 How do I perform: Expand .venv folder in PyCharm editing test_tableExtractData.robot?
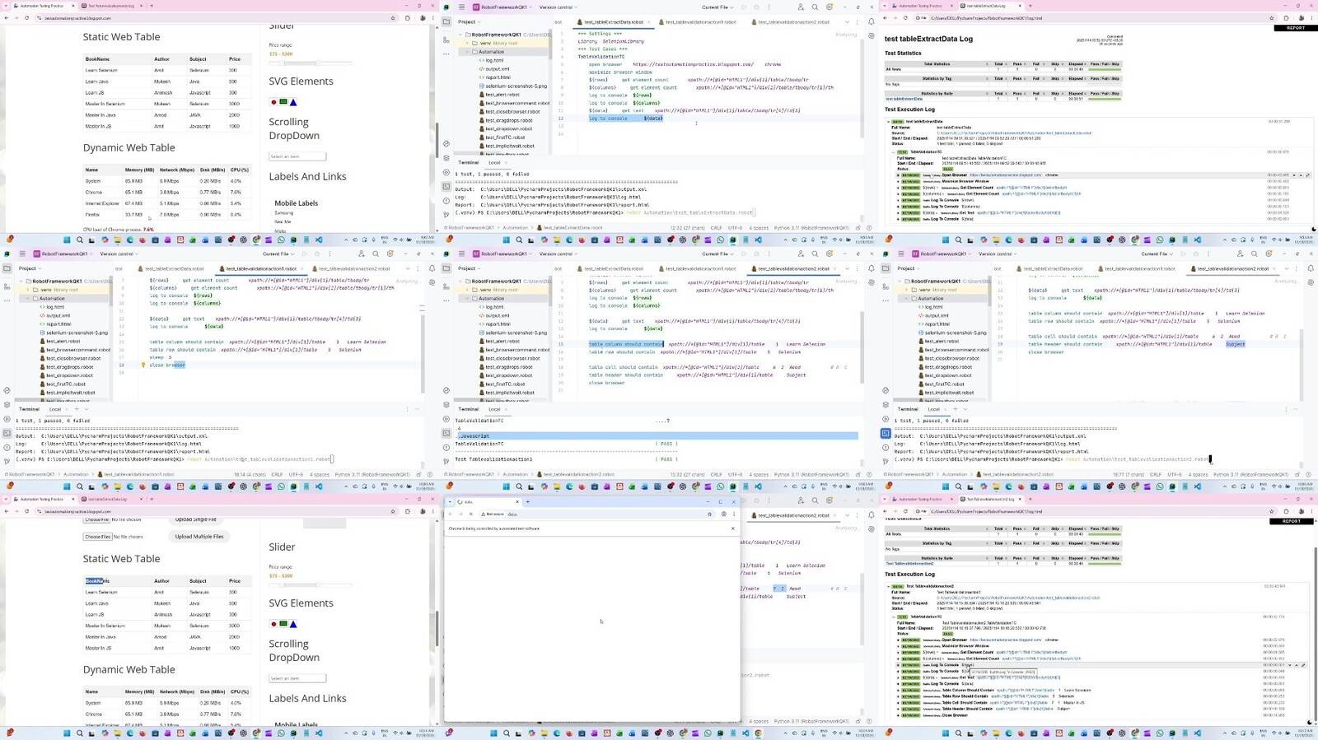[x=467, y=43]
